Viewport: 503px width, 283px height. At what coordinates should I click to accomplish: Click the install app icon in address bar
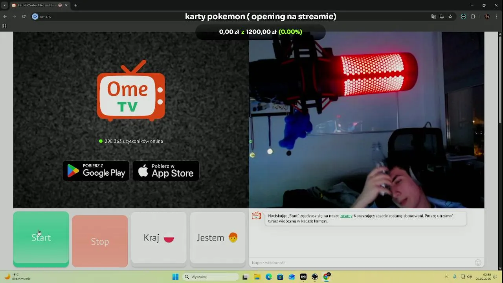(x=442, y=17)
